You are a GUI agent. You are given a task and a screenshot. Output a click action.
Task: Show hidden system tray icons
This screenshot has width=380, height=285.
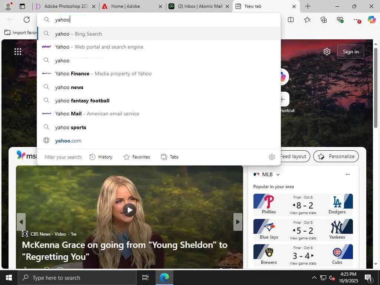pos(314,278)
